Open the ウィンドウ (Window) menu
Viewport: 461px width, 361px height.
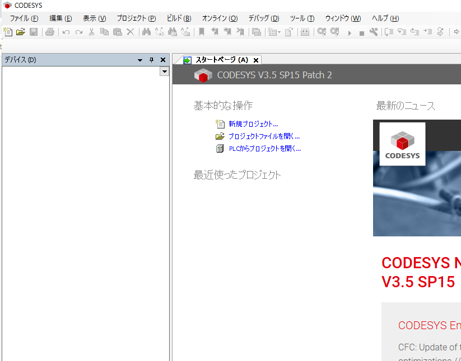tap(343, 18)
